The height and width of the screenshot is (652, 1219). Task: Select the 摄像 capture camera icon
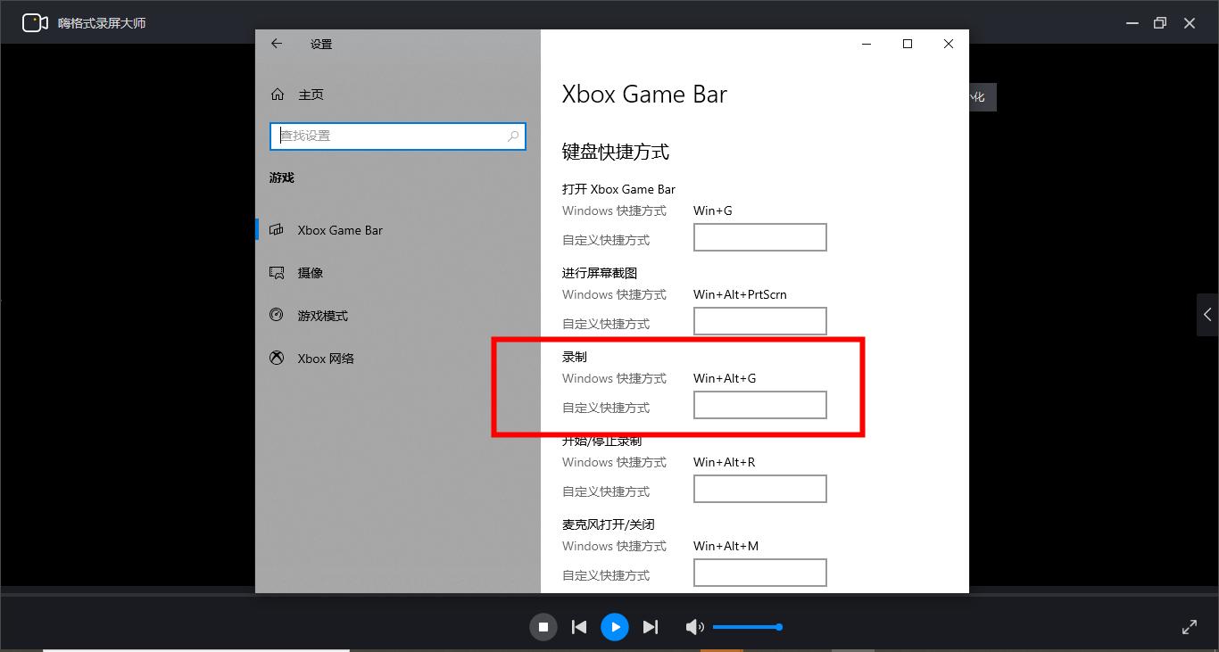point(278,272)
